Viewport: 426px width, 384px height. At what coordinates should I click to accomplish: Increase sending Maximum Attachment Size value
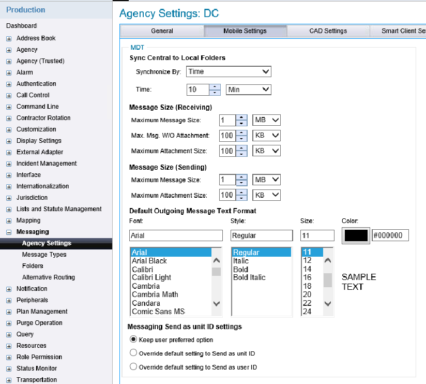click(x=241, y=193)
